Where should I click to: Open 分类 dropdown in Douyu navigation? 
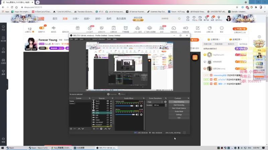(76, 19)
